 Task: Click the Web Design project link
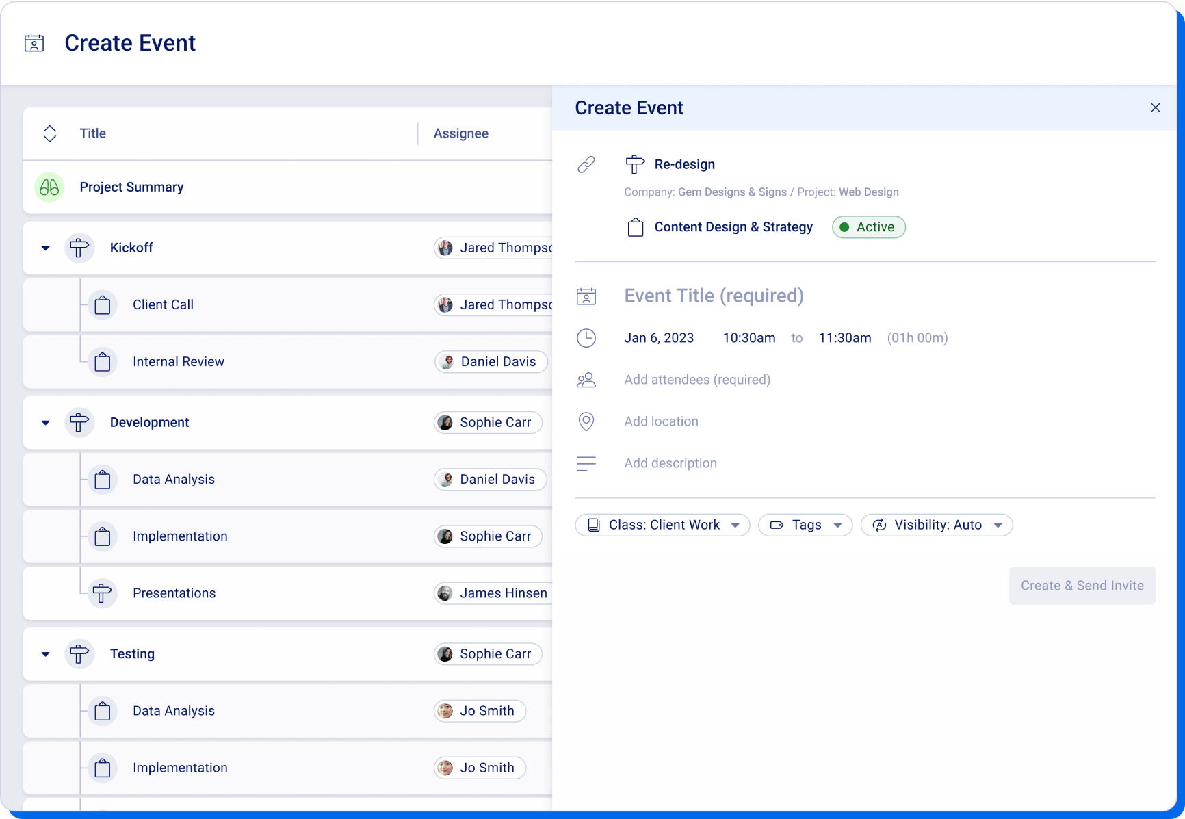[x=868, y=192]
